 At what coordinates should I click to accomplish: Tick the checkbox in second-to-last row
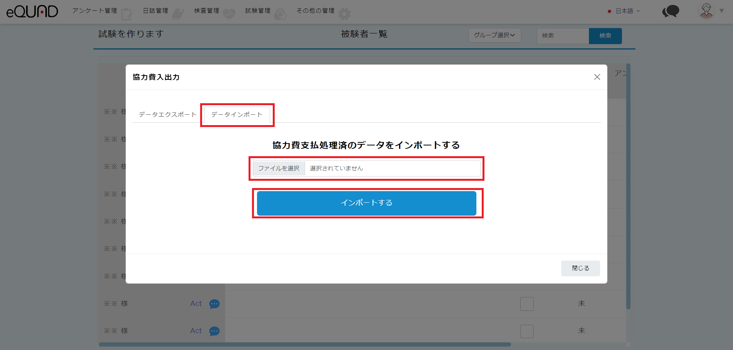(527, 304)
